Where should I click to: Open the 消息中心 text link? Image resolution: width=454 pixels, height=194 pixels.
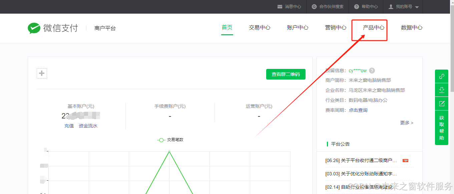[x=293, y=7]
